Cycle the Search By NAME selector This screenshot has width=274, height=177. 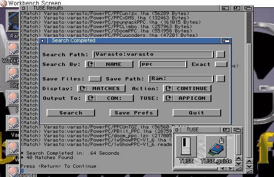coord(109,64)
